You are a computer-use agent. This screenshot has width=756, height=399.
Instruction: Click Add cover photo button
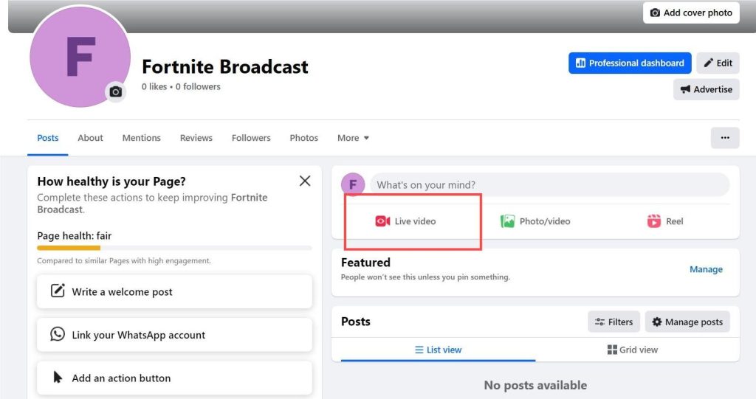[691, 13]
